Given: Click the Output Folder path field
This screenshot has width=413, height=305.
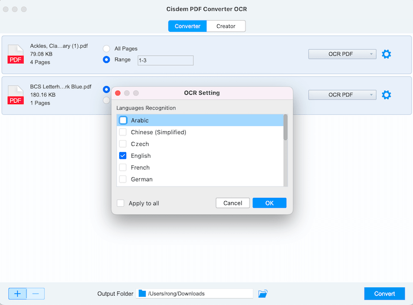Looking at the screenshot, I should pyautogui.click(x=195, y=293).
